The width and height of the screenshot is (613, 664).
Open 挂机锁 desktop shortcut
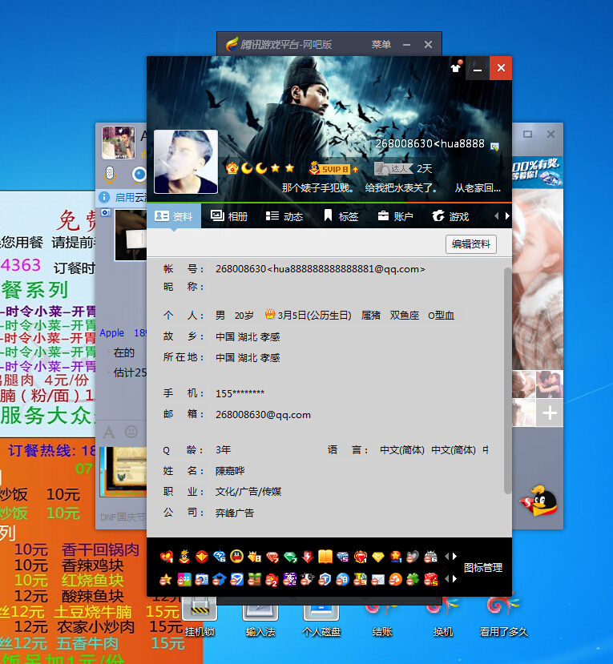199,616
